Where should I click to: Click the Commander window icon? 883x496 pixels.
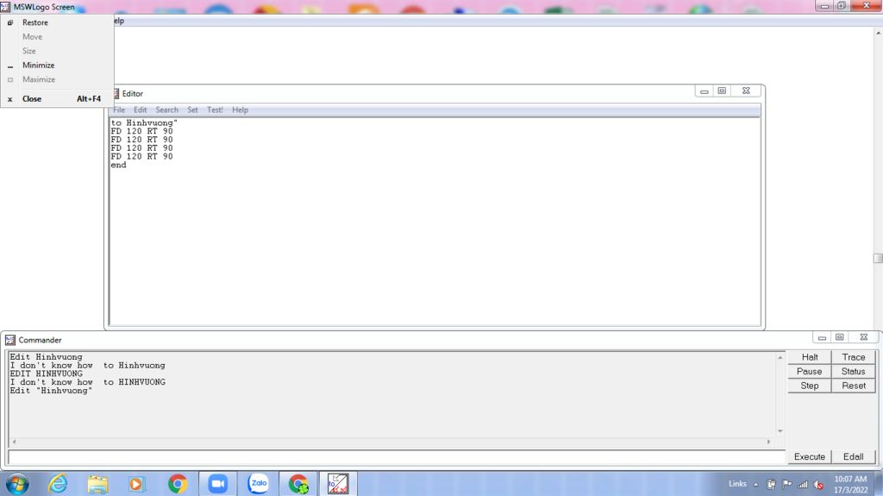tap(10, 340)
